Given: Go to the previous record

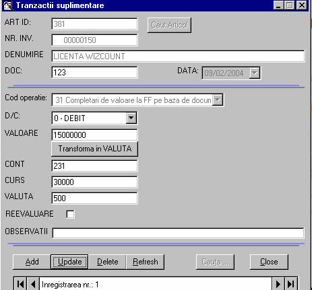Looking at the screenshot, I should 33,284.
